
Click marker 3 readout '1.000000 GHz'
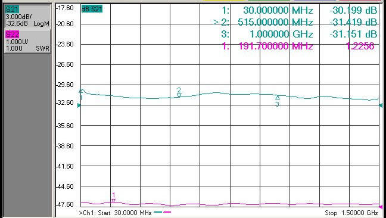pyautogui.click(x=281, y=34)
